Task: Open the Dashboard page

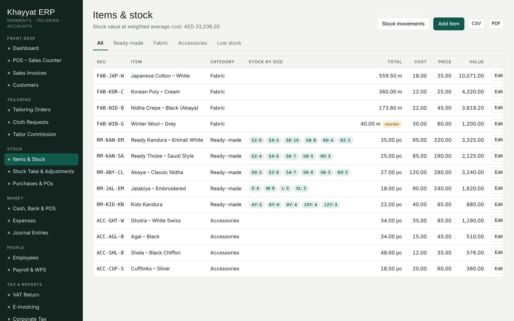Action: pos(41,48)
